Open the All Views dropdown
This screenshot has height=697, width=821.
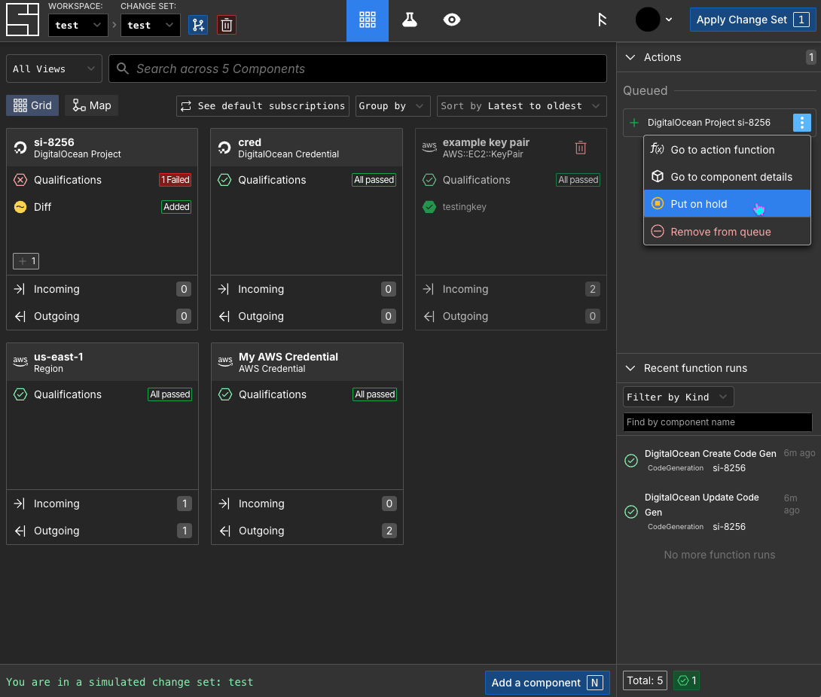click(x=54, y=68)
